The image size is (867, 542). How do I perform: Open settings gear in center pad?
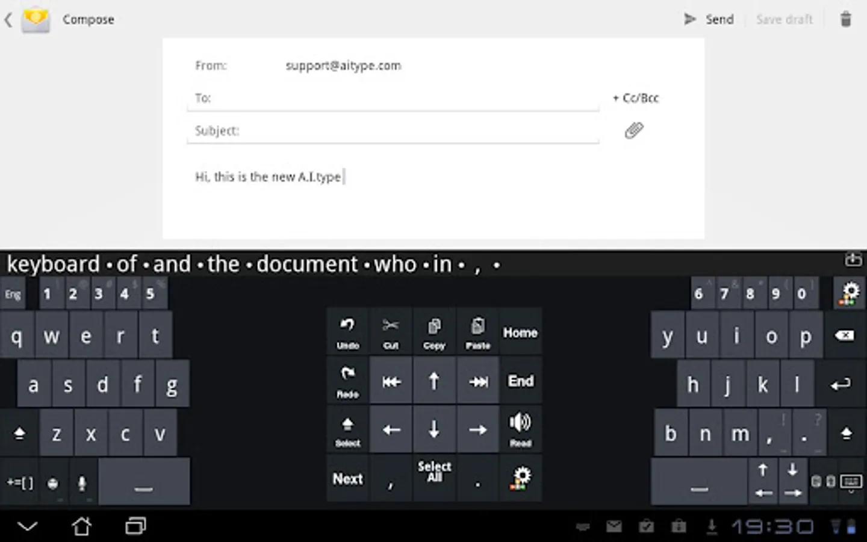point(521,478)
